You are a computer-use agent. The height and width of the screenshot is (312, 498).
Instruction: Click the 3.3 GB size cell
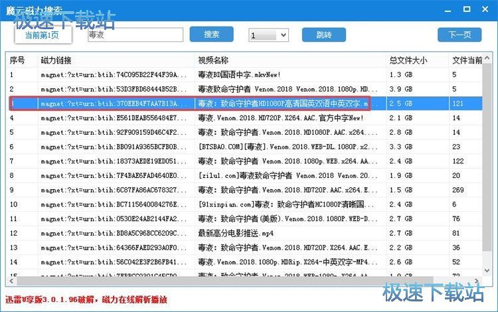click(401, 147)
